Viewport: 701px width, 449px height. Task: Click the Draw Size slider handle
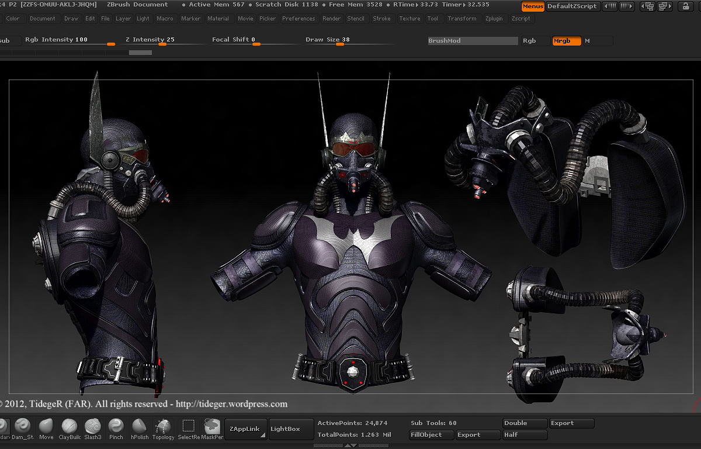(339, 44)
